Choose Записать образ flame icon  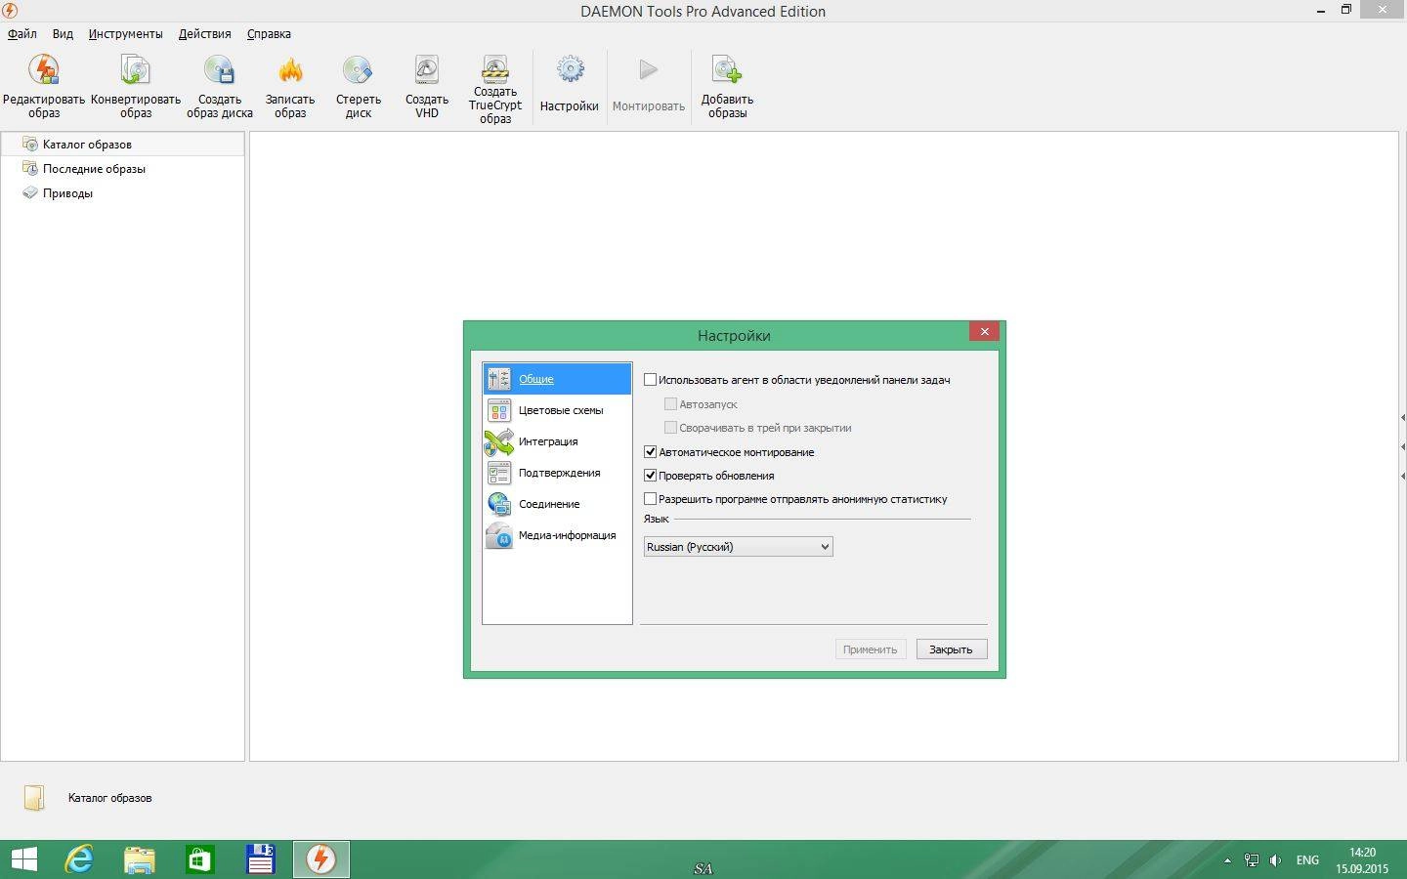click(290, 86)
